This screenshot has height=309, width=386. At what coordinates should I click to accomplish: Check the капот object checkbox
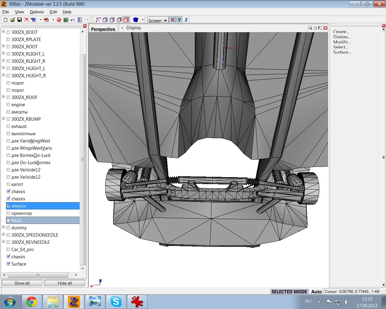[x=8, y=184]
